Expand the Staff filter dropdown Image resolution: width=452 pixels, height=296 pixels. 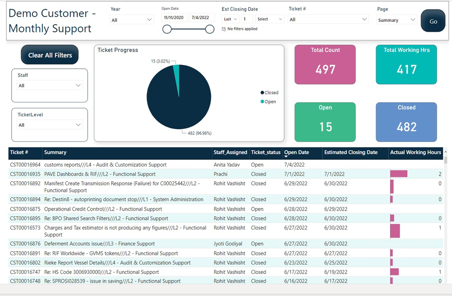click(x=50, y=85)
